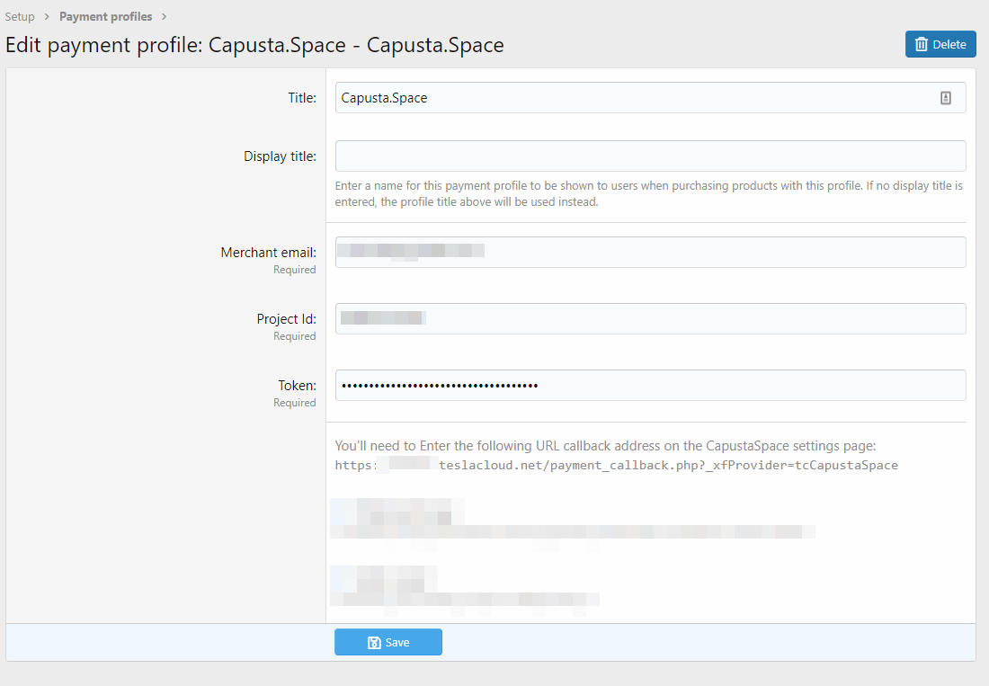This screenshot has height=686, width=989.
Task: Click the chevron after Setup breadcrumb
Action: coord(47,17)
